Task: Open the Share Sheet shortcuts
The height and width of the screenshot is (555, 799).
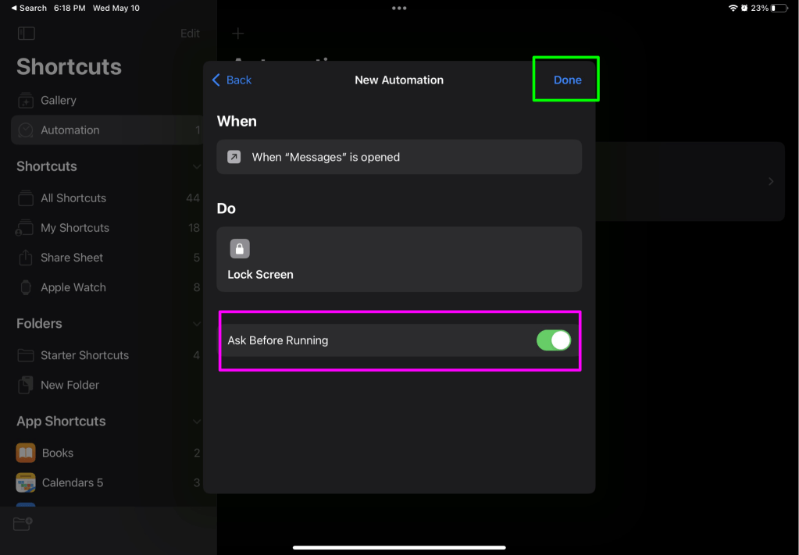Action: (72, 258)
